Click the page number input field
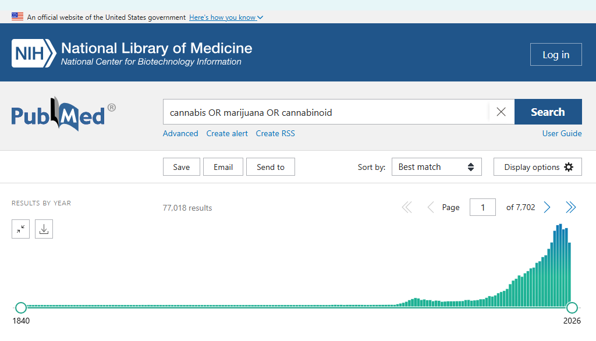Viewport: 596px width, 341px height. [483, 207]
